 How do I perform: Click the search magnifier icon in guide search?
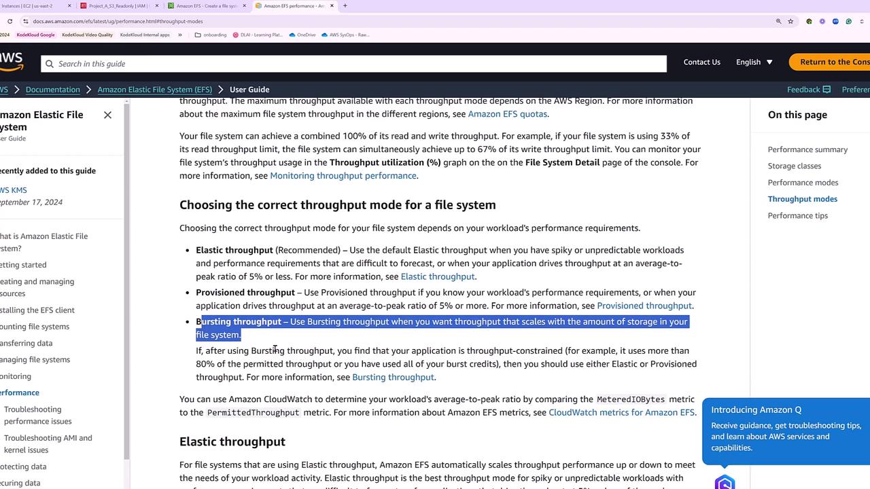tap(49, 64)
